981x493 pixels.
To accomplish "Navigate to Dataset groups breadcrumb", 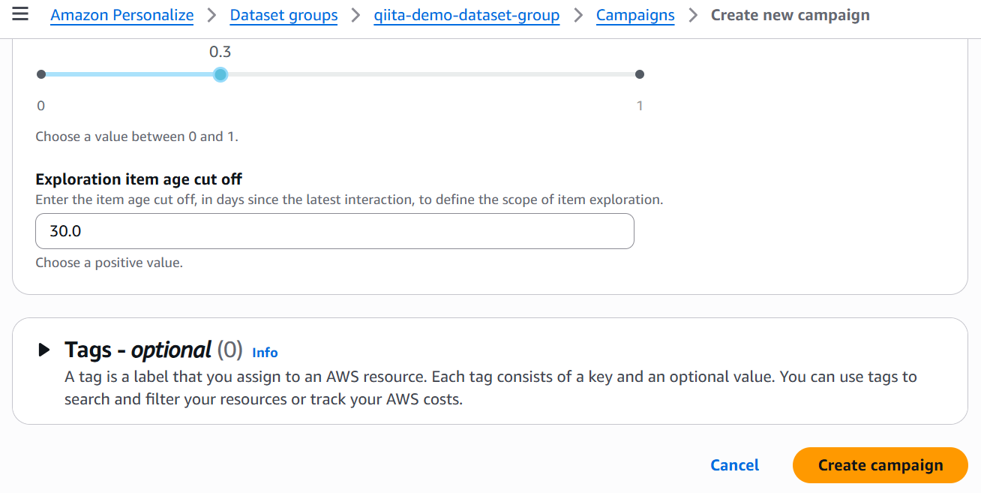I will click(283, 15).
